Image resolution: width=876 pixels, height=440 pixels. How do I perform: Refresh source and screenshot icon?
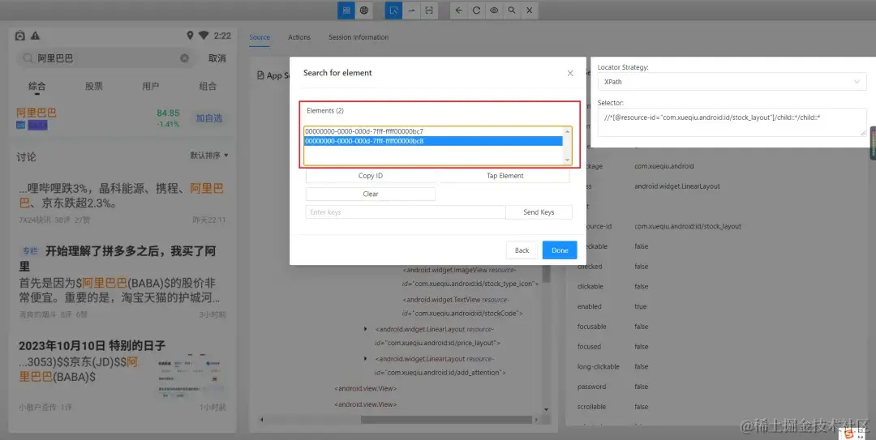(x=476, y=10)
